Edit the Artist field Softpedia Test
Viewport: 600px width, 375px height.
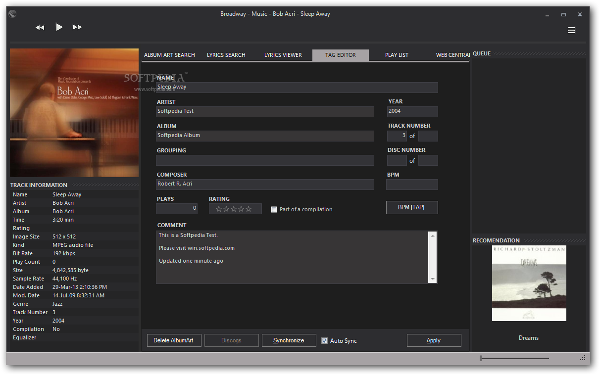pos(265,111)
